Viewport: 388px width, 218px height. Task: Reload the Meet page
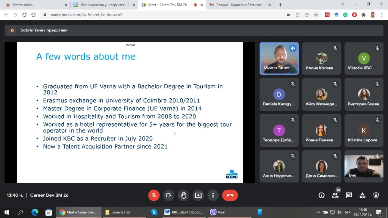pos(24,15)
